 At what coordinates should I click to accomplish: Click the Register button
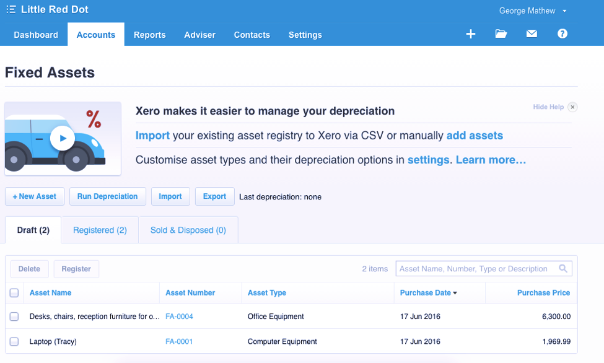[76, 269]
